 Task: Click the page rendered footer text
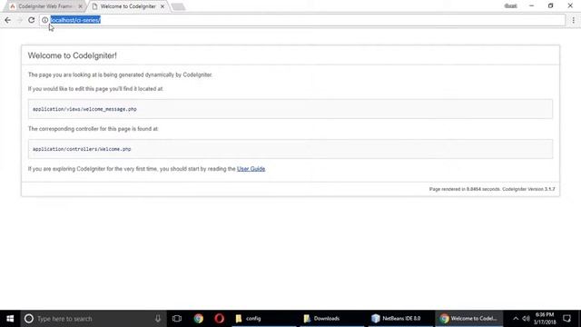[x=492, y=189]
